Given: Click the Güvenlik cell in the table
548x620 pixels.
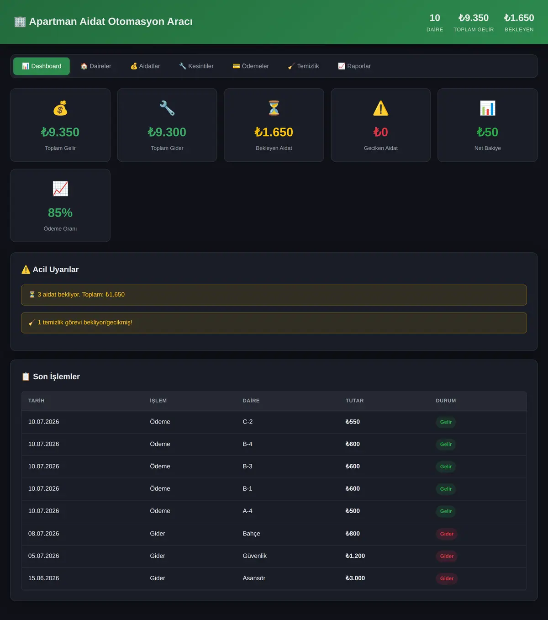Looking at the screenshot, I should [255, 556].
